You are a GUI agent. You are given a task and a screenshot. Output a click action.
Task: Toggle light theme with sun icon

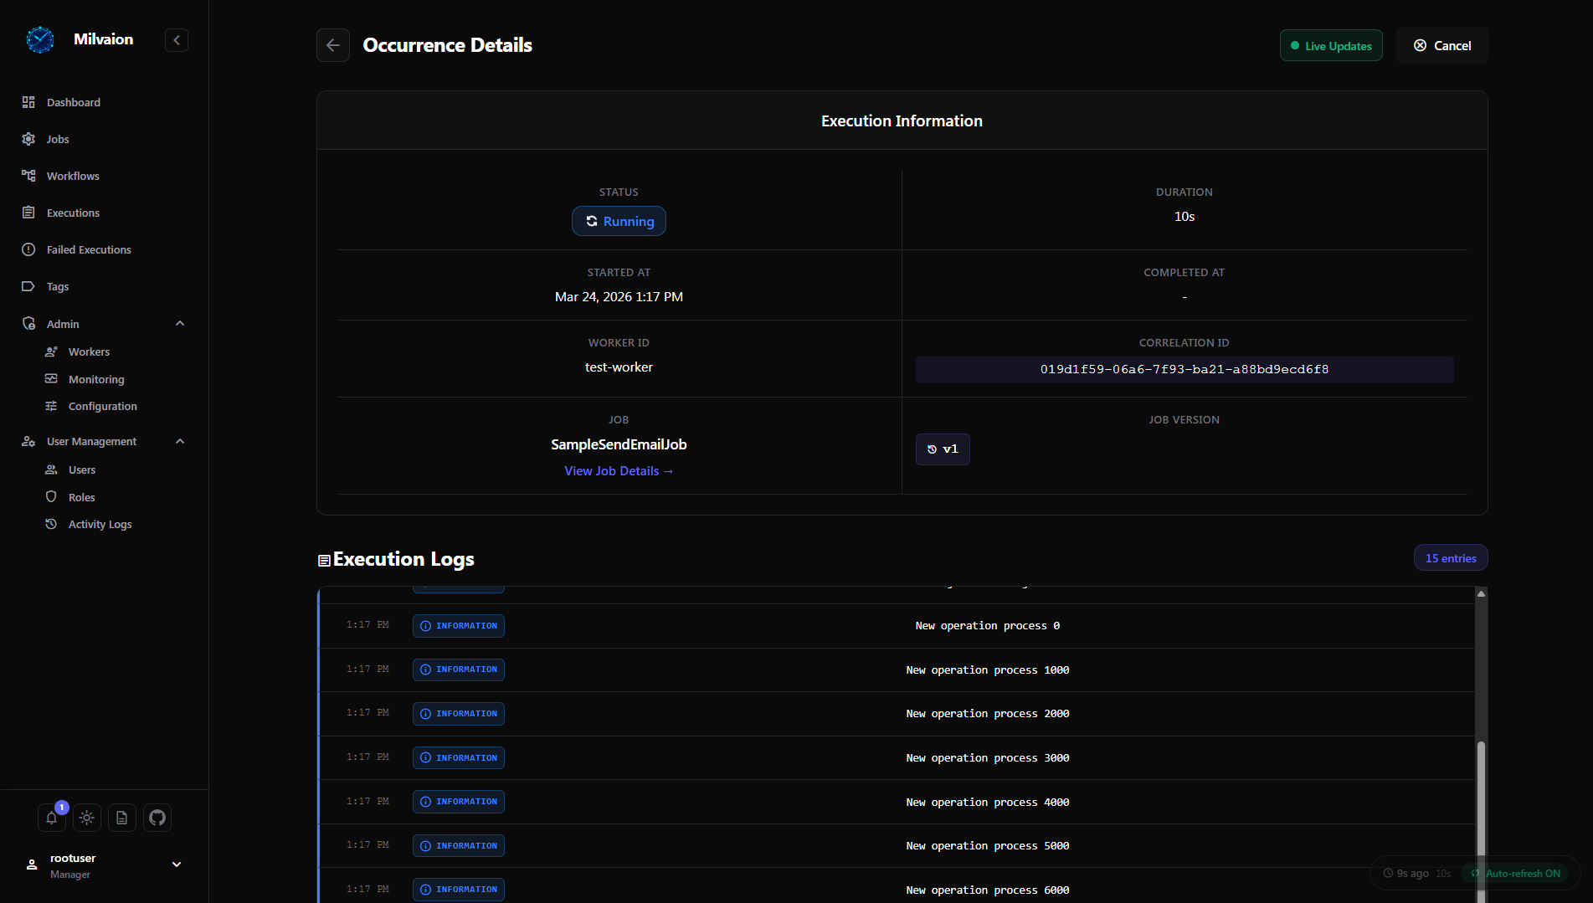(87, 818)
